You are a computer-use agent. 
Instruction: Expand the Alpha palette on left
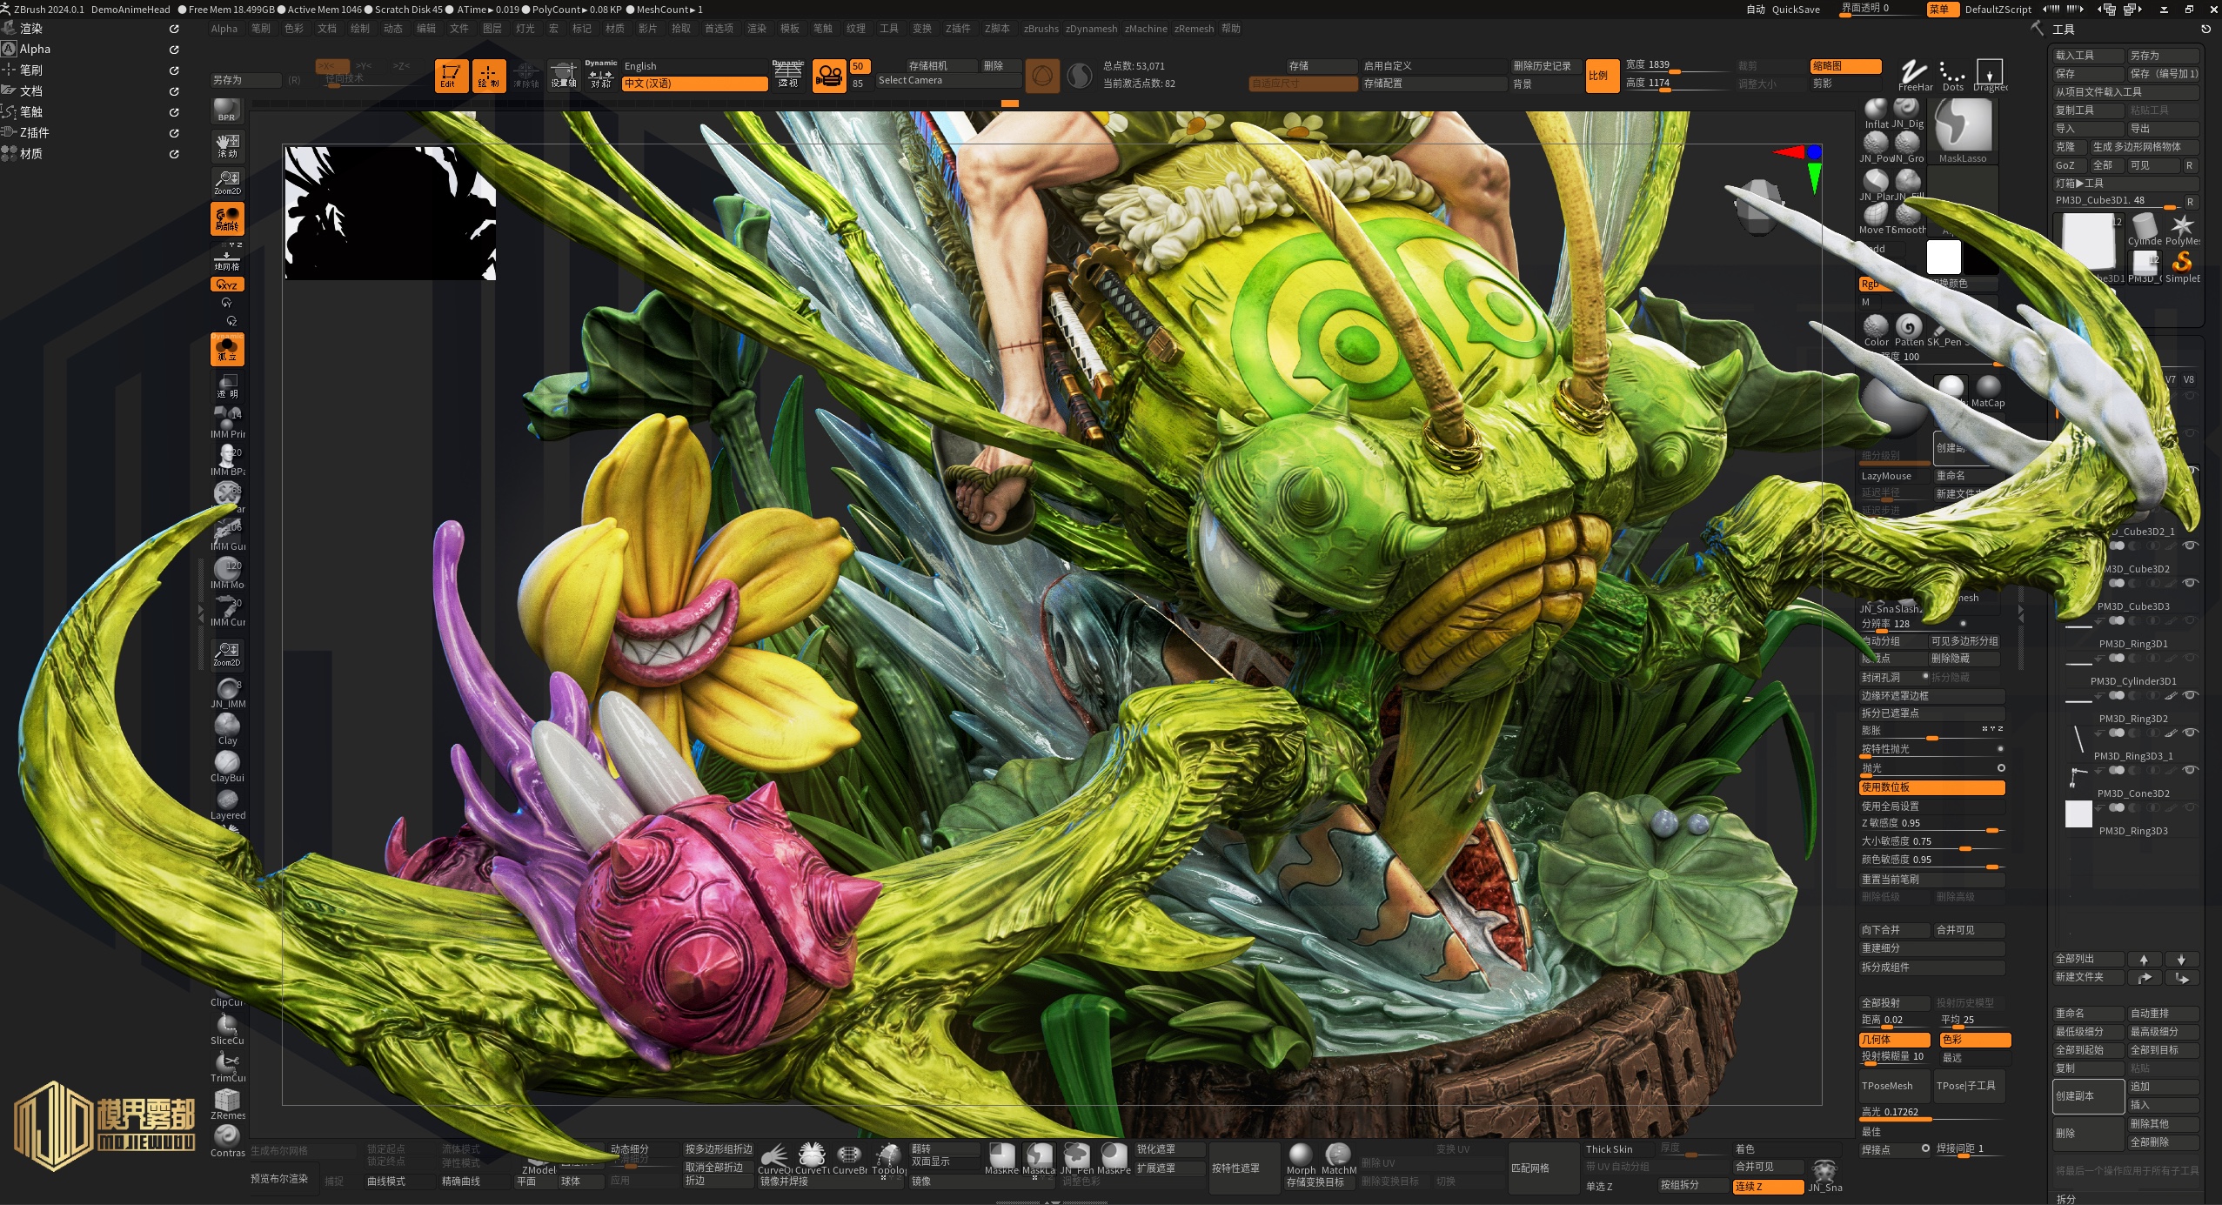click(x=35, y=50)
